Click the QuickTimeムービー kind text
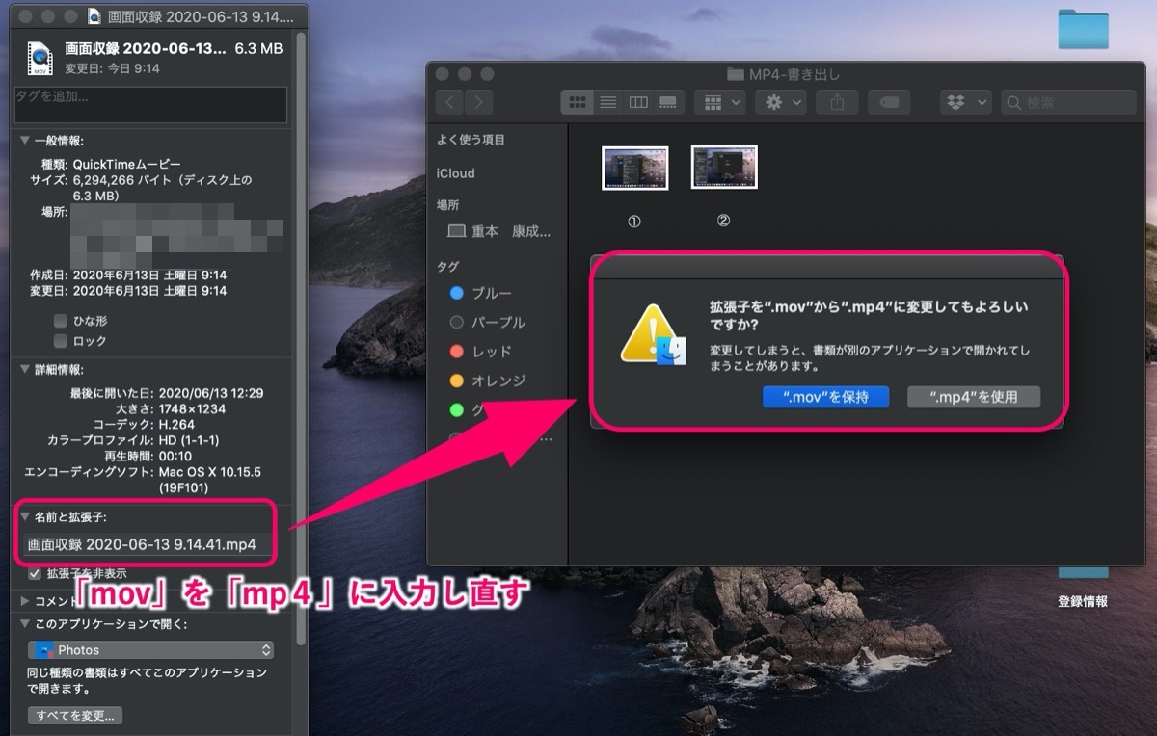1157x736 pixels. (x=126, y=164)
